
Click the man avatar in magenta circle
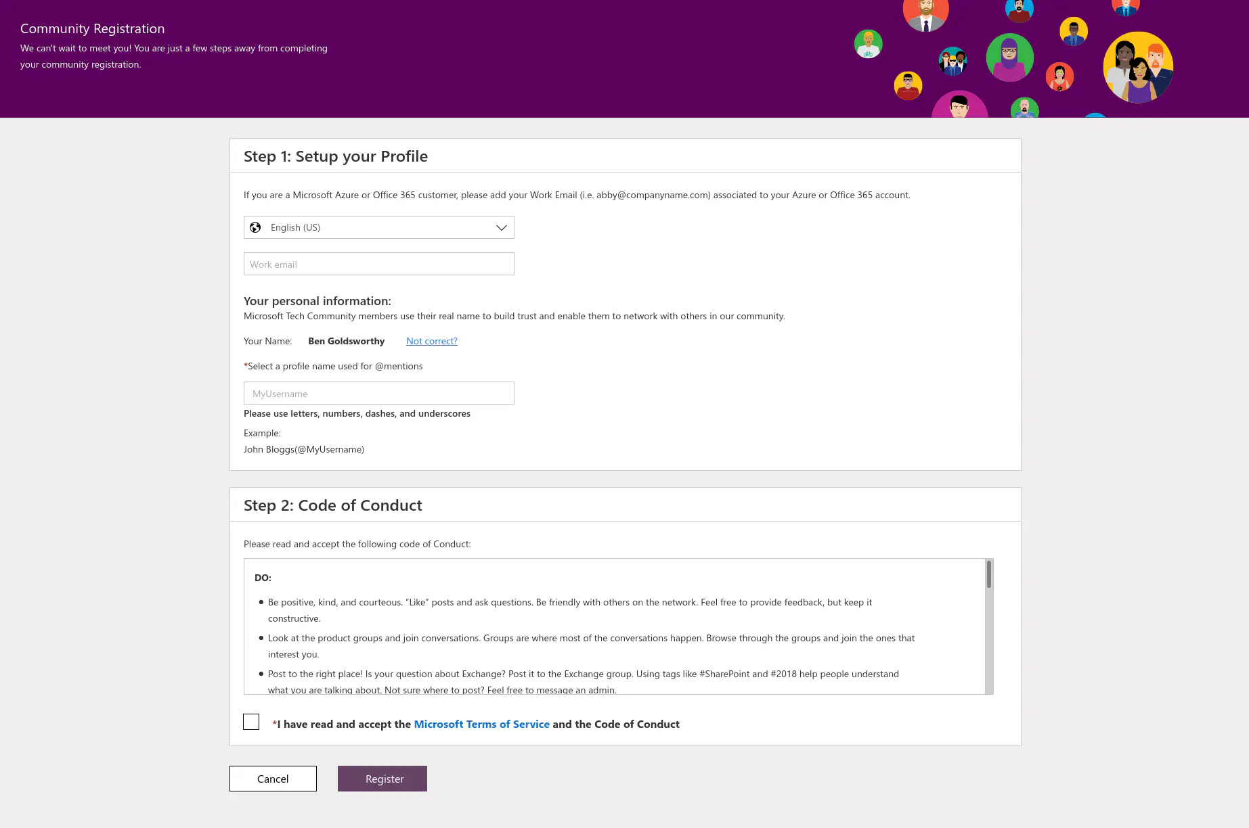tap(959, 107)
